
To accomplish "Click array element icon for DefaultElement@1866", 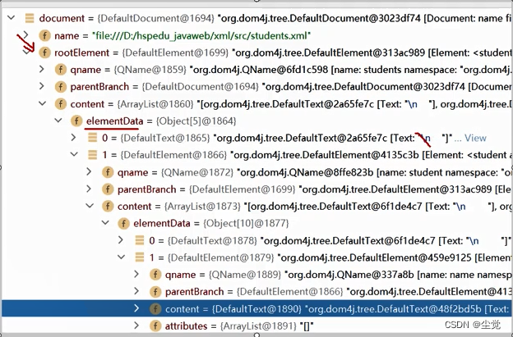I will click(92, 155).
